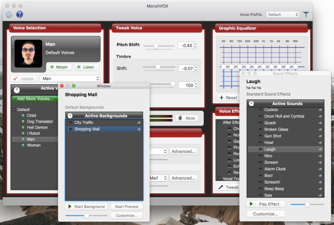The width and height of the screenshot is (334, 225).
Task: Open the Mall background dropdown in main window
Action: click(x=159, y=178)
